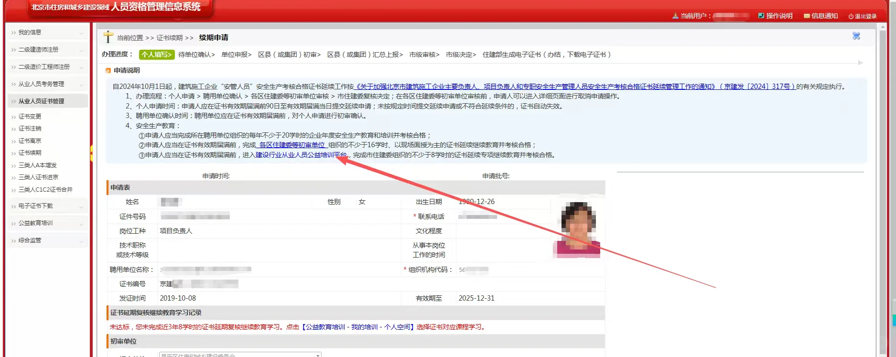Open 三类人C1C2证书合并 in sidebar
This screenshot has height=357, width=896.
click(45, 190)
